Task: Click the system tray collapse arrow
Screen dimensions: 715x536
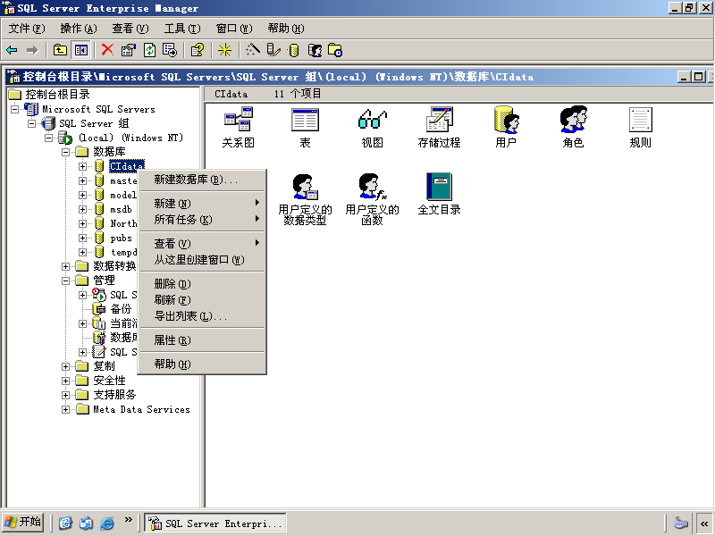Action: pos(704,523)
